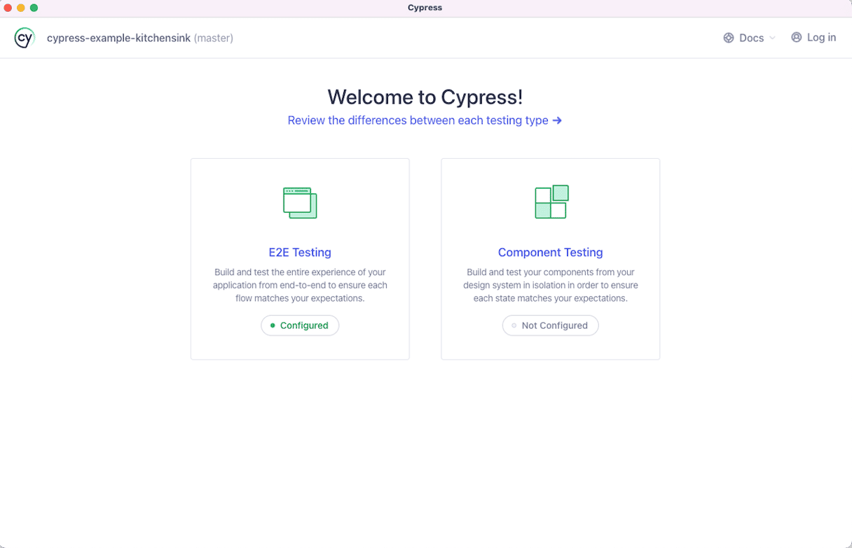Open the branch selector showing master
Image resolution: width=852 pixels, height=548 pixels.
(x=214, y=38)
